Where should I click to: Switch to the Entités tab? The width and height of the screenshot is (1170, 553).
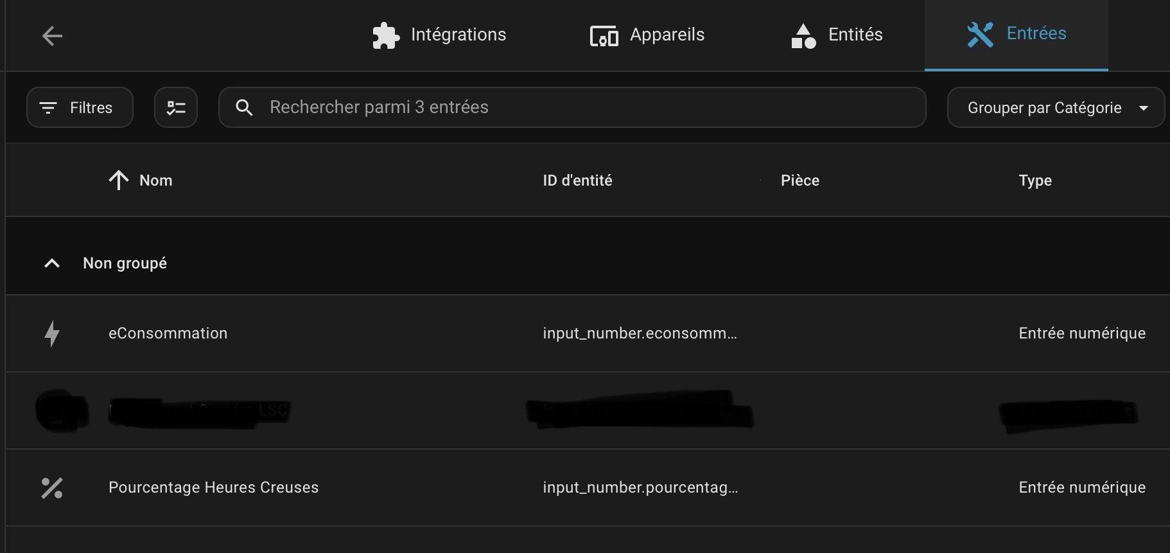click(x=837, y=35)
